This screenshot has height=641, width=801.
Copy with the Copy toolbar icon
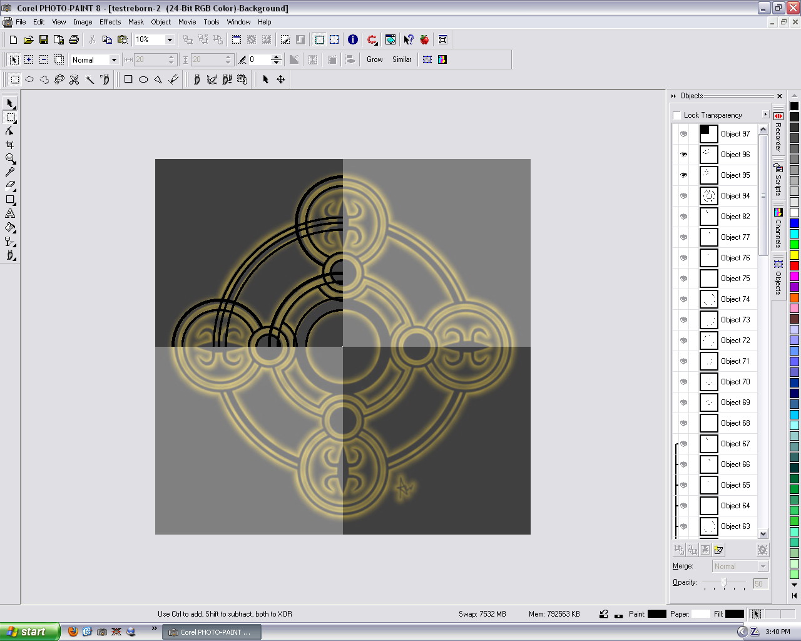(107, 39)
